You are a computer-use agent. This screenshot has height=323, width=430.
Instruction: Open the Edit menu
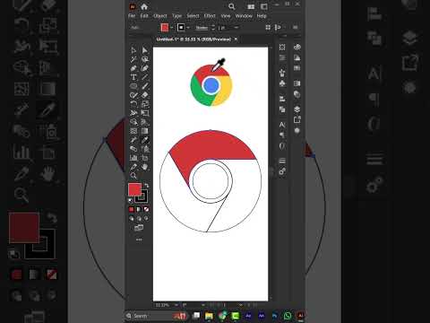pos(144,16)
